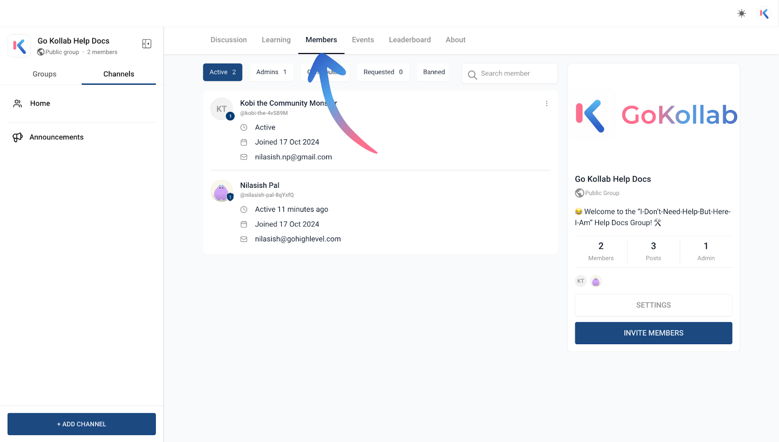Viewport: 779px width, 442px height.
Task: Open the Learning tab
Action: (276, 40)
